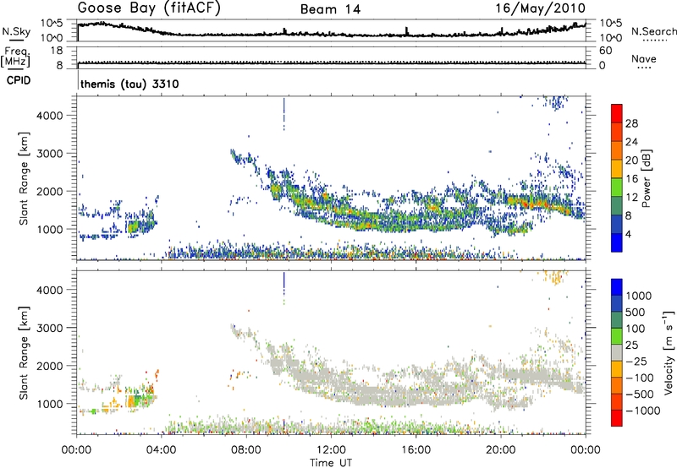Click '4000' tick on power panel

click(50, 116)
